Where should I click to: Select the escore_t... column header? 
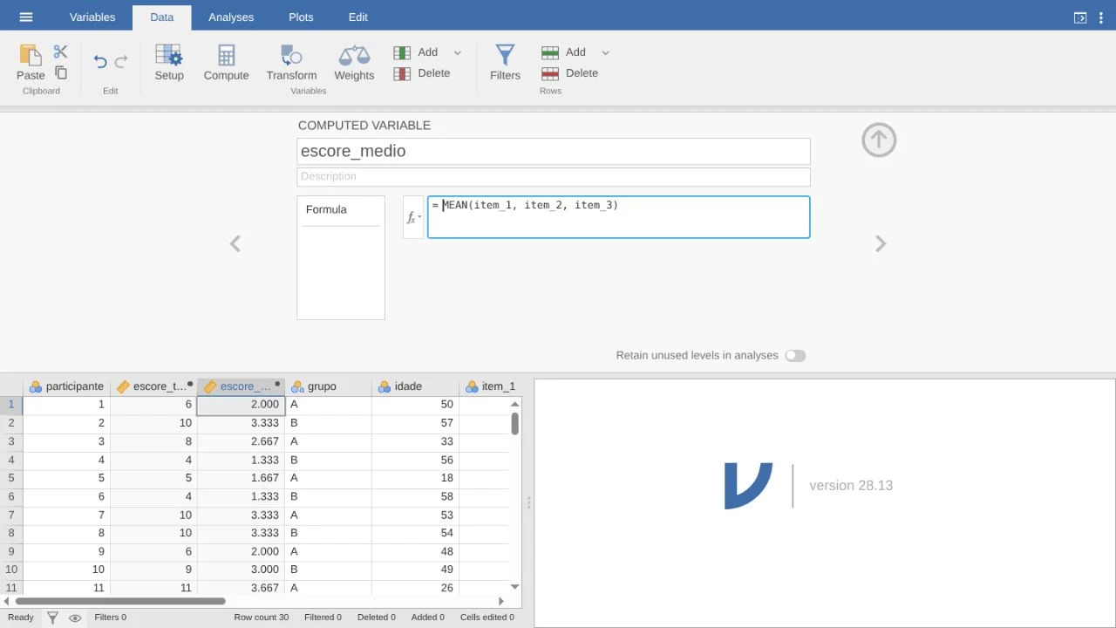point(153,386)
